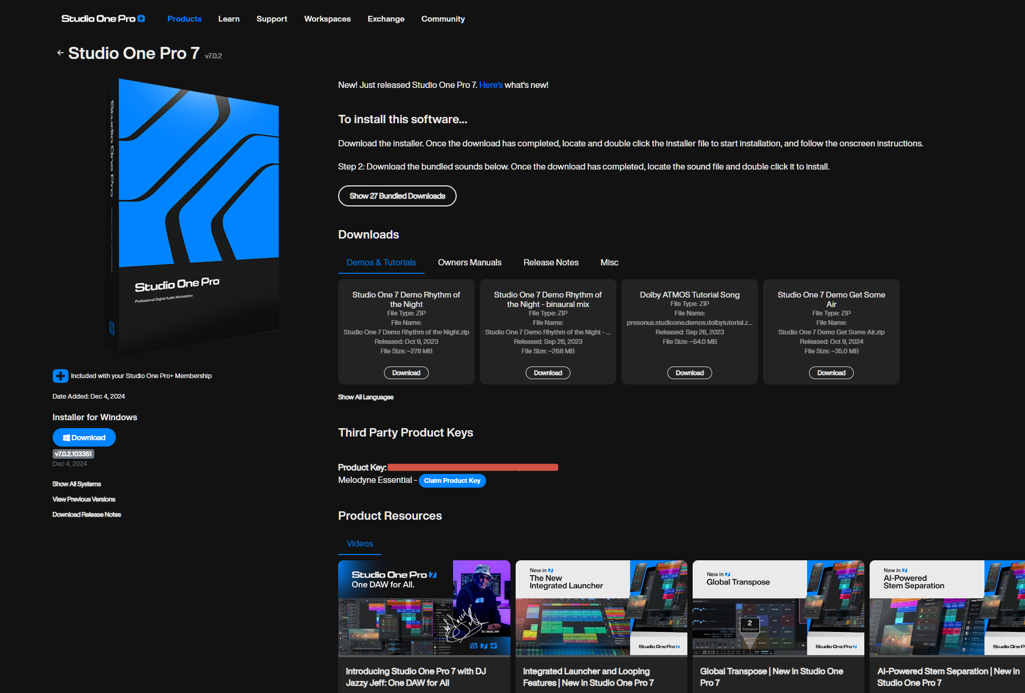The width and height of the screenshot is (1025, 693).
Task: Open the DJ Jazzy Jeff intro video thumbnail
Action: pyautogui.click(x=424, y=608)
